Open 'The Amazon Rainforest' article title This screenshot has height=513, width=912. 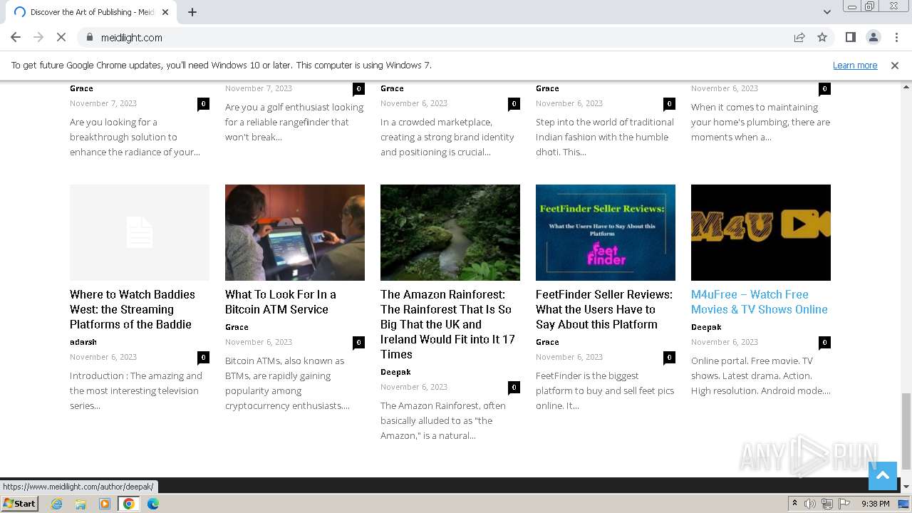click(x=447, y=324)
